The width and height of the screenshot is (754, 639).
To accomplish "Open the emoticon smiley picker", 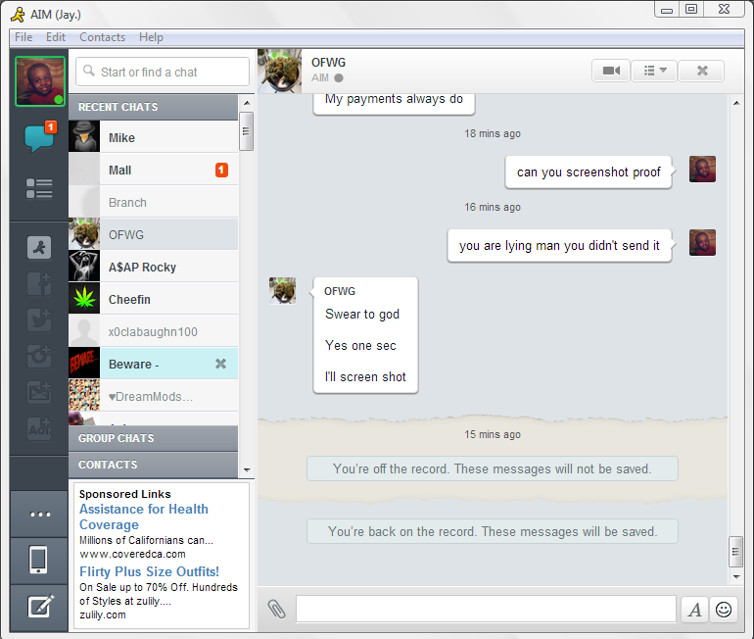I will [x=724, y=610].
